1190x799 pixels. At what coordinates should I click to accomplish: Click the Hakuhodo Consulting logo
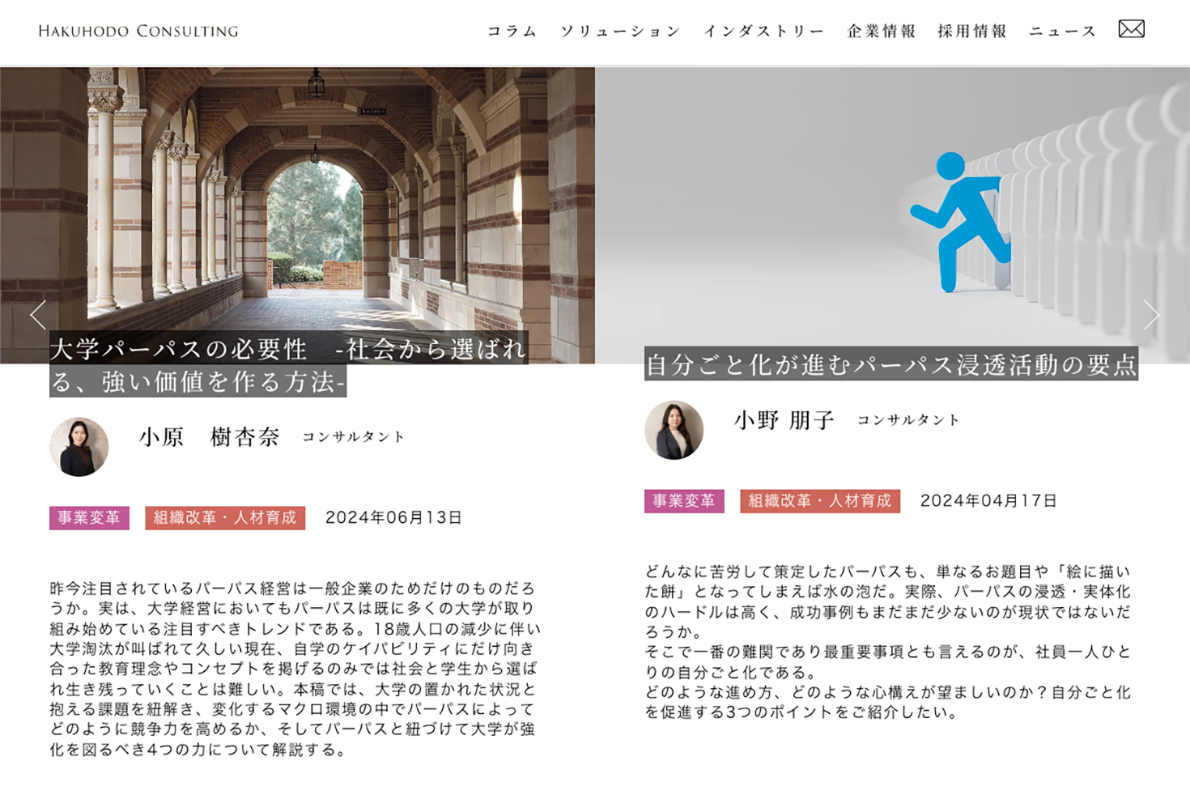pyautogui.click(x=138, y=32)
